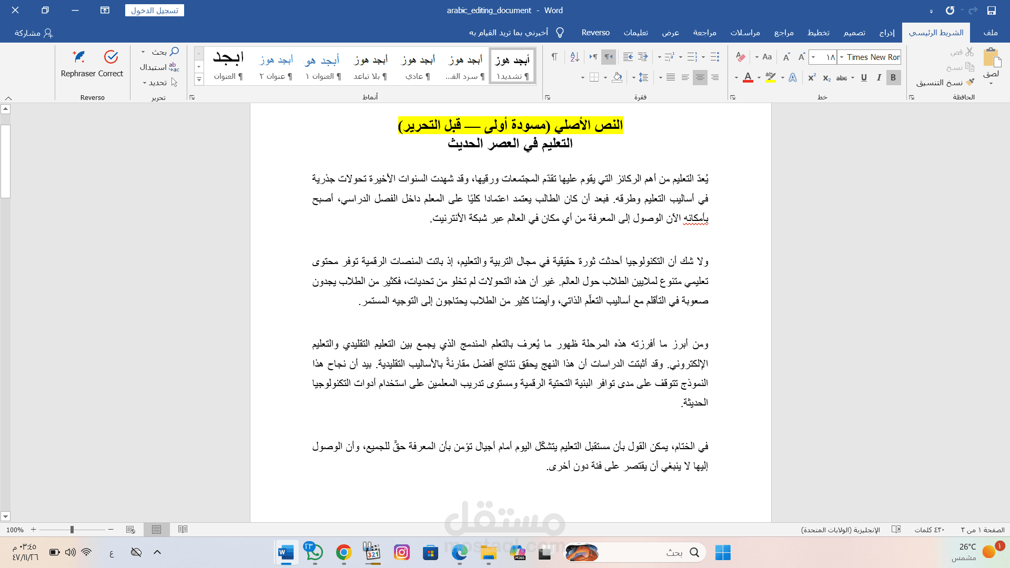
Task: Toggle Subscript formatting
Action: point(827,78)
